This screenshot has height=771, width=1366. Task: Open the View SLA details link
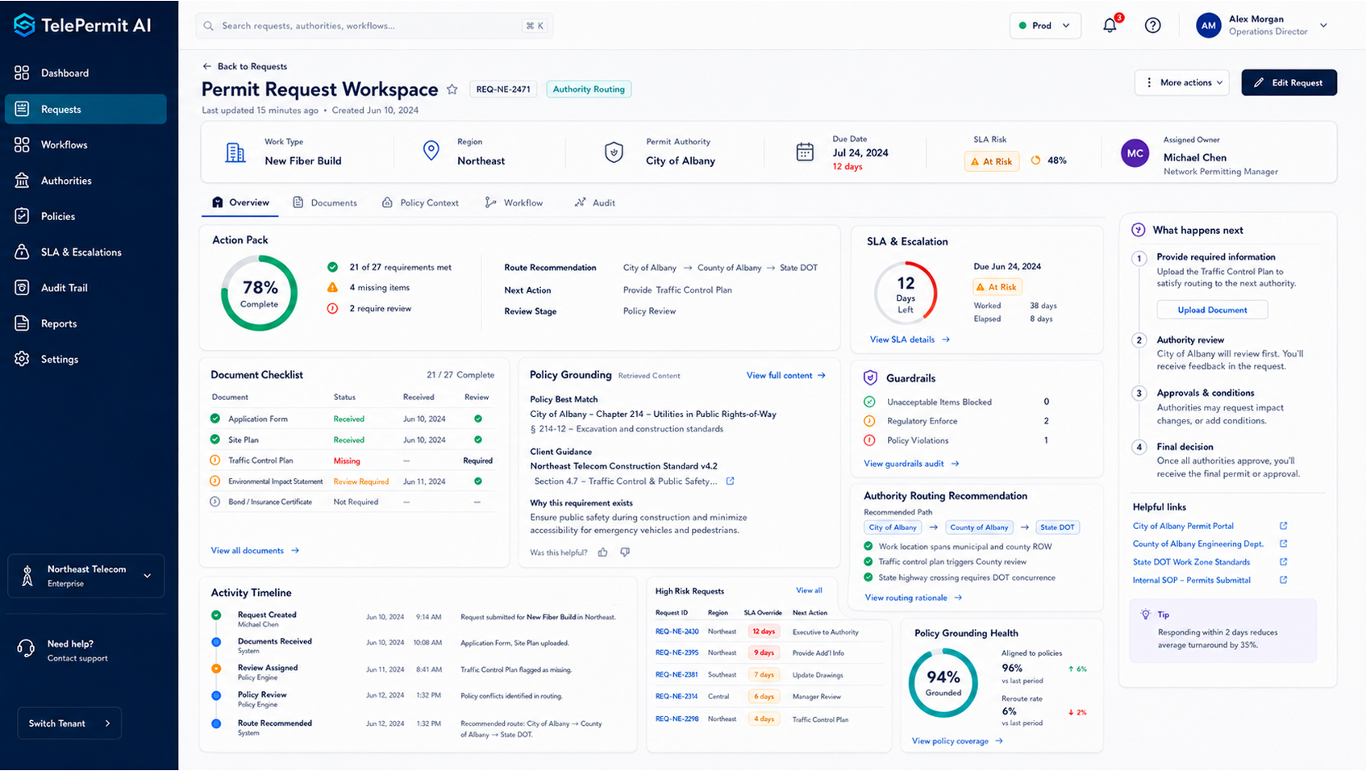(x=910, y=340)
